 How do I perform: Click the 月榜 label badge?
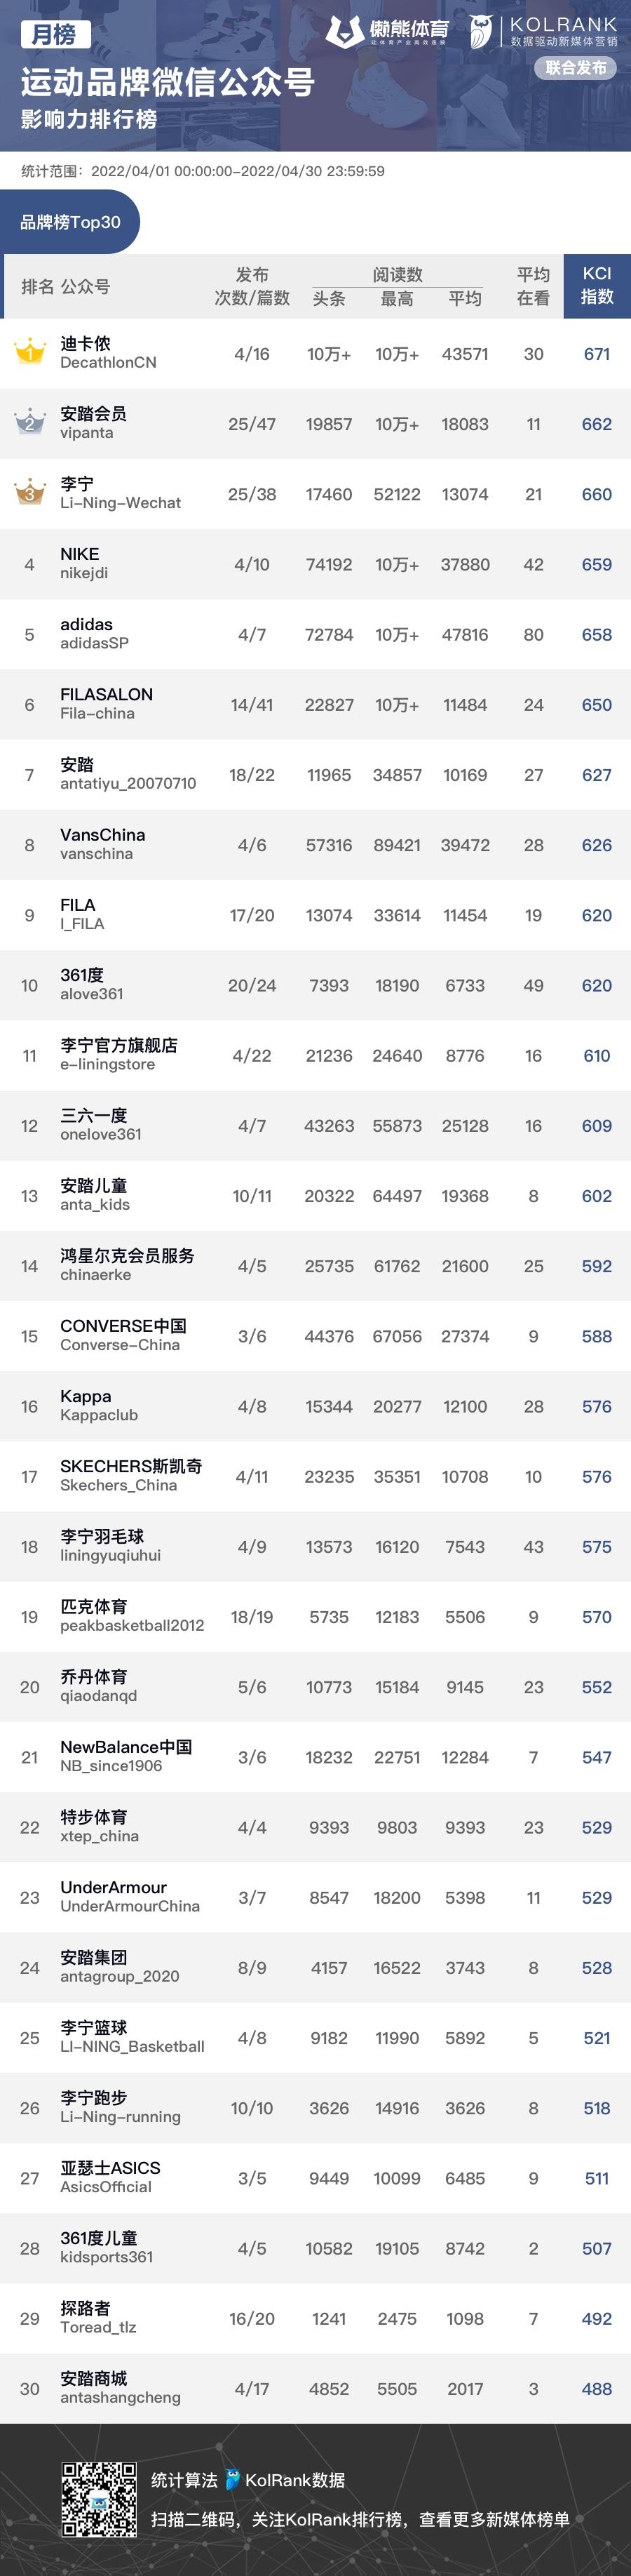pos(55,34)
